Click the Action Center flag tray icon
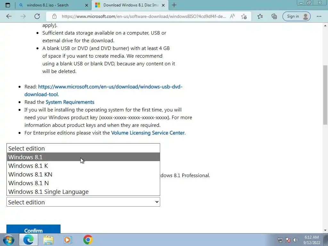328x246 pixels. click(288, 240)
